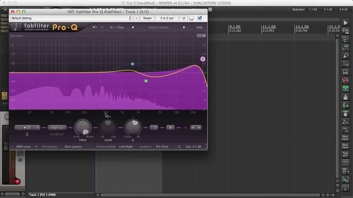353x198 pixels.
Task: Set band placement to Left channel
Action: pos(19,128)
